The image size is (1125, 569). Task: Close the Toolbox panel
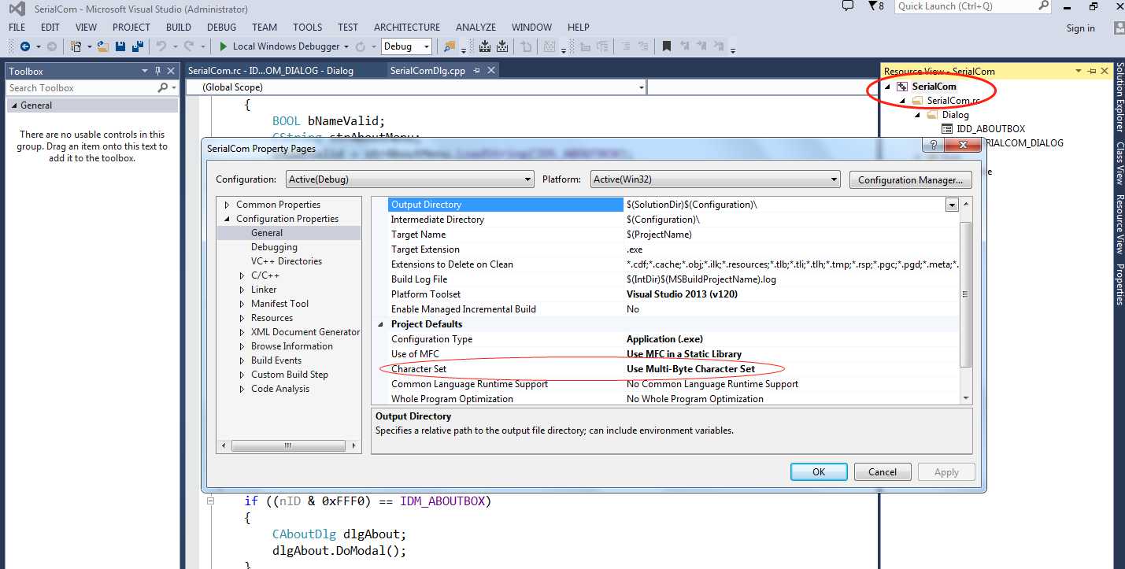[170, 71]
